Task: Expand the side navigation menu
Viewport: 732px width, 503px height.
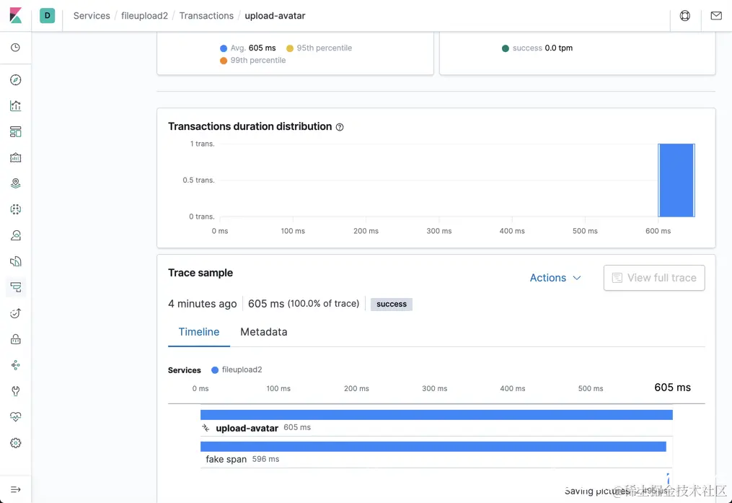Action: coord(15,489)
